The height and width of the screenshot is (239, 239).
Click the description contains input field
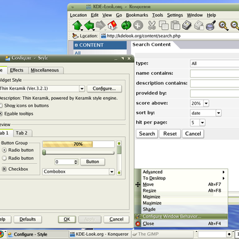[x=215, y=84]
